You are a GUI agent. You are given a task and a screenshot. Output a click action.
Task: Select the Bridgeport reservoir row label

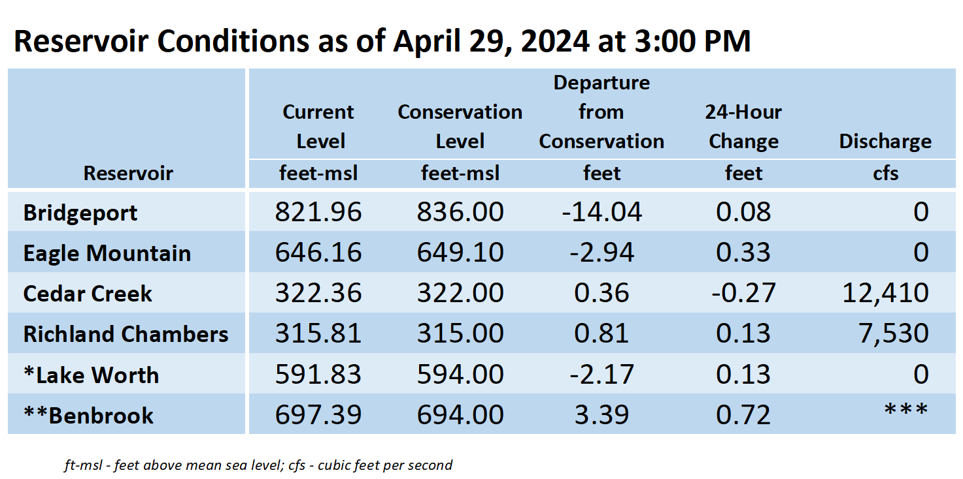(x=80, y=213)
